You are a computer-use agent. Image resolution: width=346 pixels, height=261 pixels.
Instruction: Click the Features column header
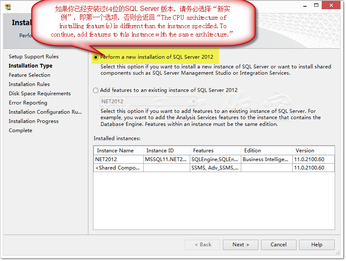pyautogui.click(x=215, y=151)
